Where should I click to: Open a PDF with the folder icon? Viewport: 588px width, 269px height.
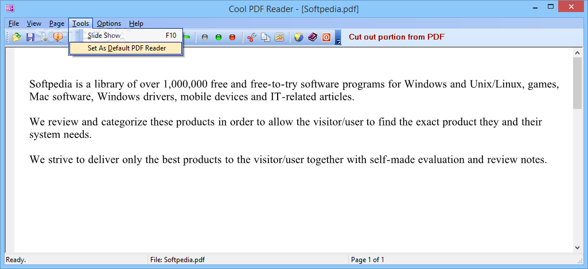tap(17, 37)
